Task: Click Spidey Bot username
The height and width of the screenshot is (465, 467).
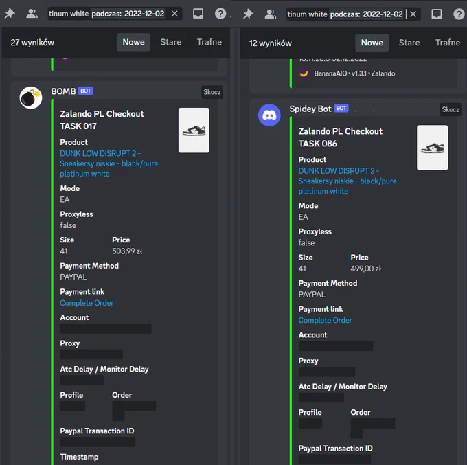Action: tap(310, 109)
